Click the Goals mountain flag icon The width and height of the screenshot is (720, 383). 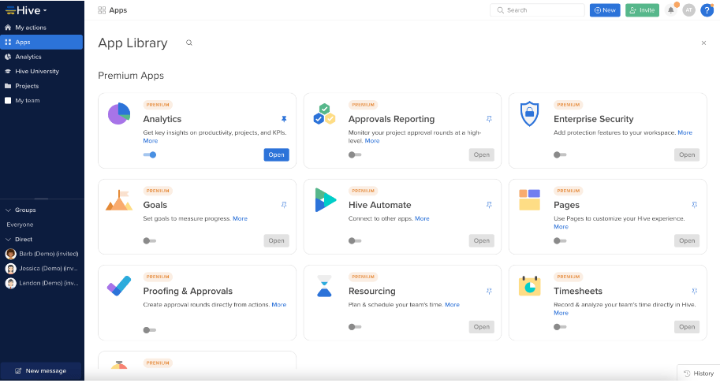[x=119, y=200]
